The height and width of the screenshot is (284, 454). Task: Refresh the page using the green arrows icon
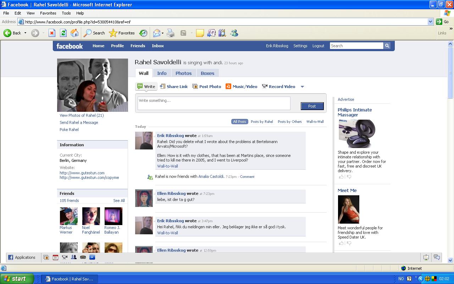pos(63,33)
